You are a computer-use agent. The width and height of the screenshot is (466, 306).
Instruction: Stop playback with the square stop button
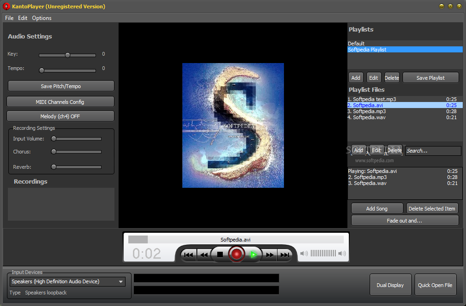(x=220, y=255)
